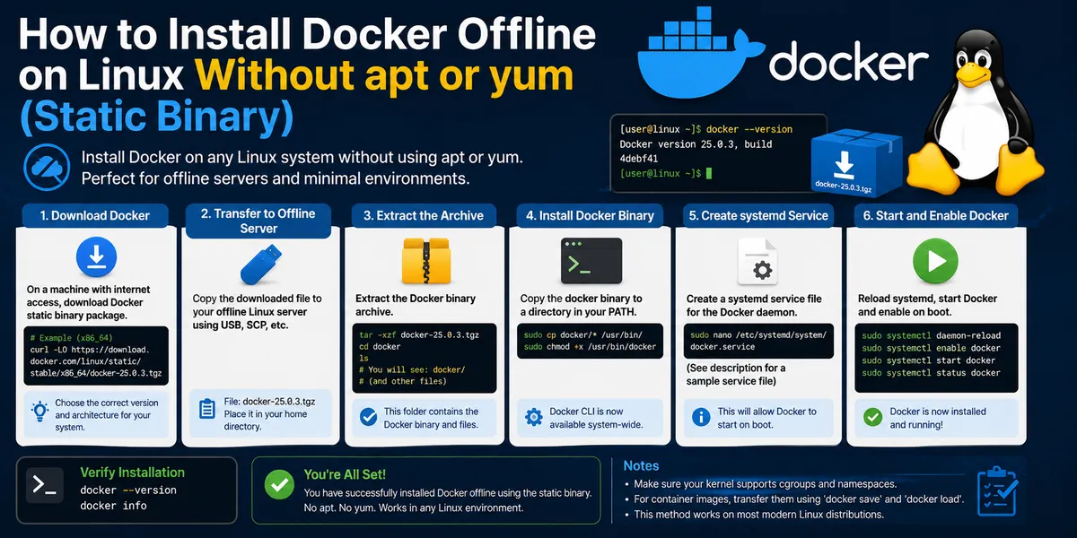Click the docker info line under Verify Installation
This screenshot has height=538, width=1077.
pos(113,506)
